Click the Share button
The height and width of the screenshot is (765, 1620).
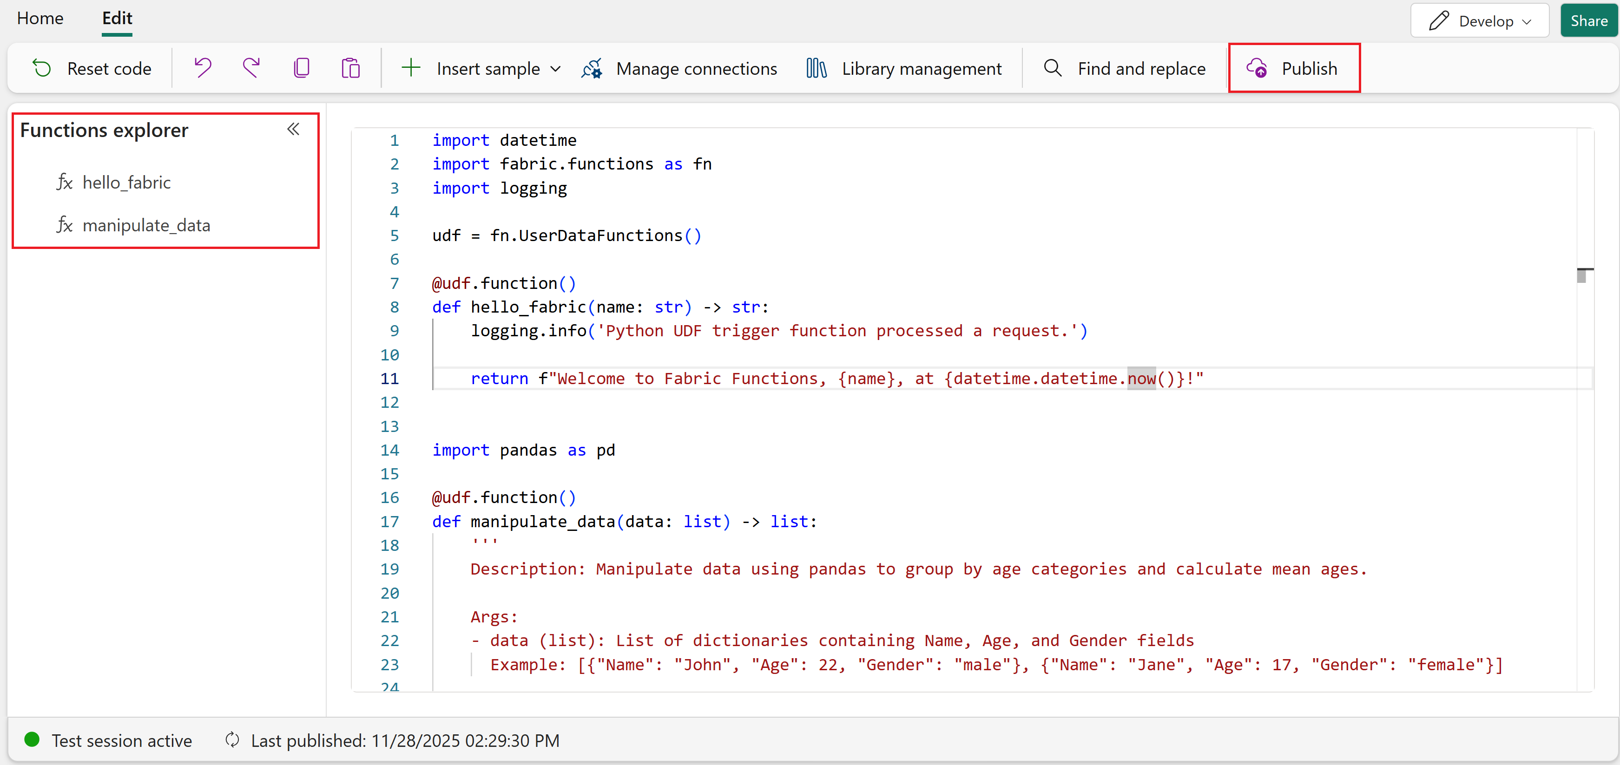(x=1588, y=21)
